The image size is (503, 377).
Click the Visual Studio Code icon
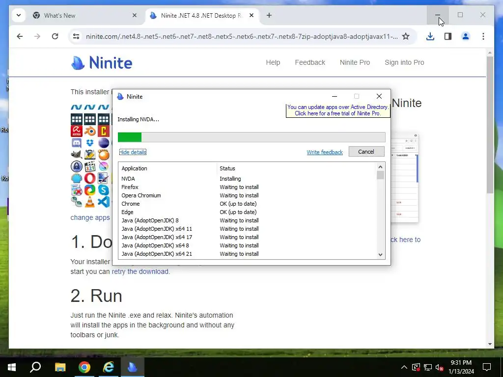click(x=103, y=202)
